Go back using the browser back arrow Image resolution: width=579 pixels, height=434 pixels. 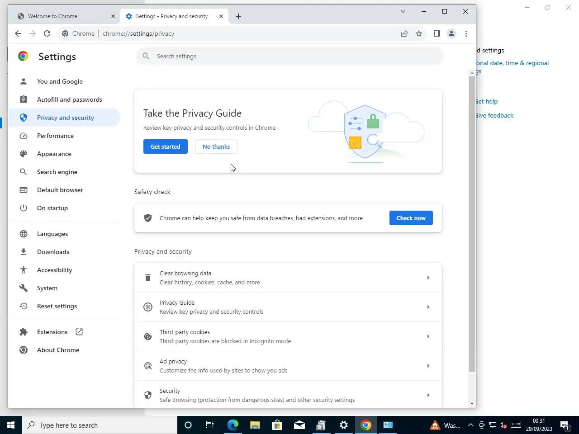(x=18, y=33)
